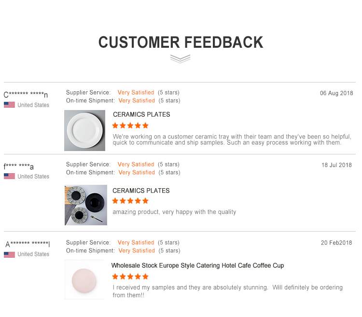Screen dimensions: 362x317
Task: Click star rating under Coffee Cup product
Action: (130, 276)
